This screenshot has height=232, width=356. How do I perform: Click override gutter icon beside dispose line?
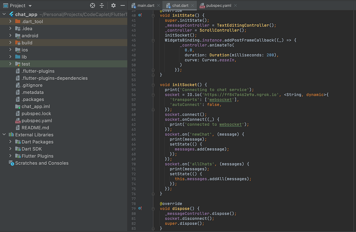(140, 208)
